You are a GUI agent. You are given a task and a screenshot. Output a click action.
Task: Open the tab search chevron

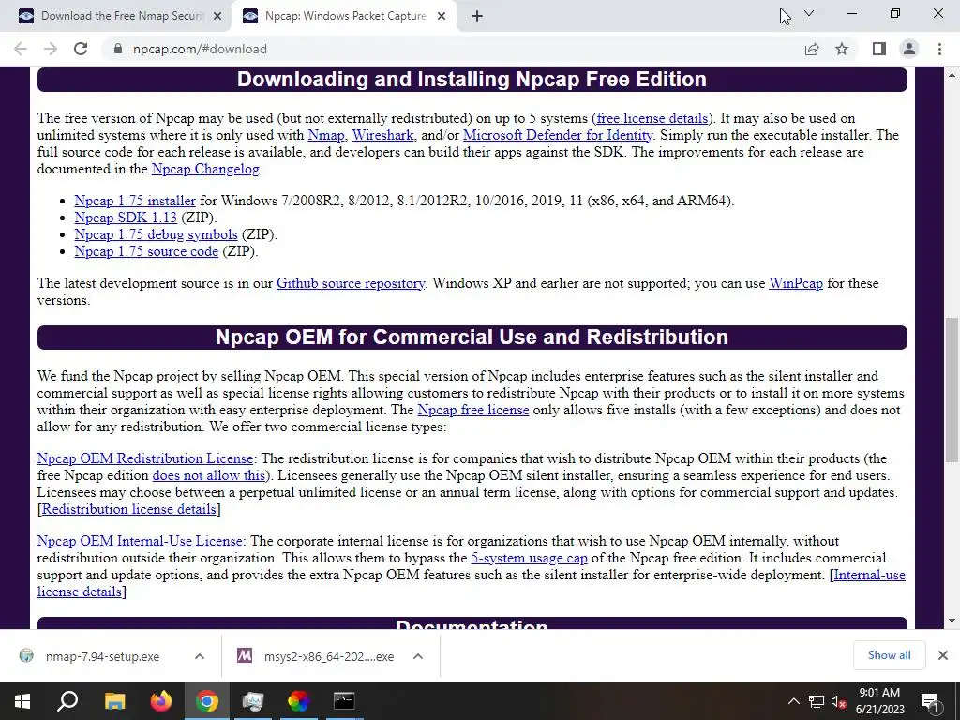(x=809, y=13)
